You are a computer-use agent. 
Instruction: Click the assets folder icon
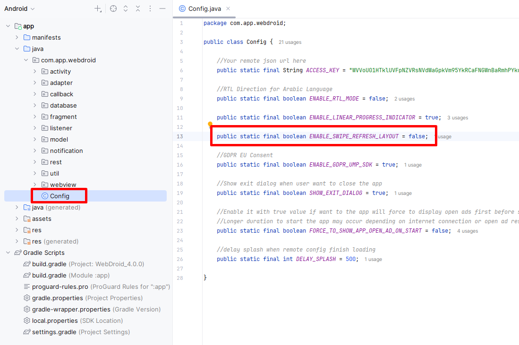point(27,219)
